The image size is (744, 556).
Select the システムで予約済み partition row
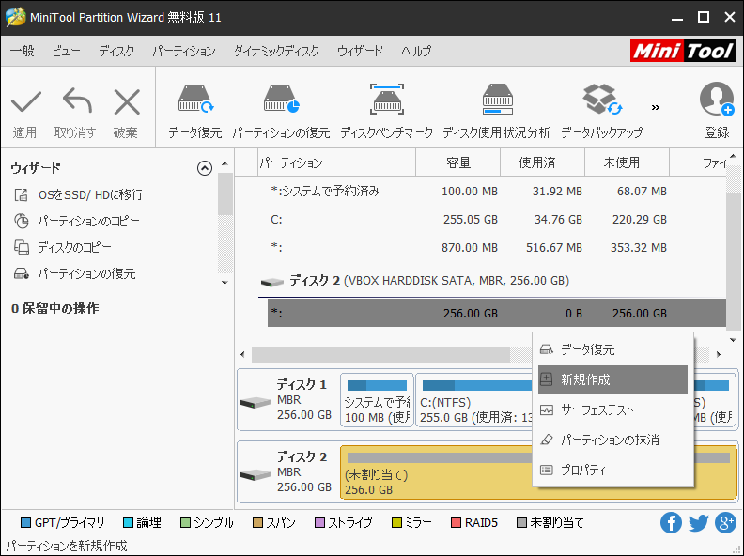[496, 192]
